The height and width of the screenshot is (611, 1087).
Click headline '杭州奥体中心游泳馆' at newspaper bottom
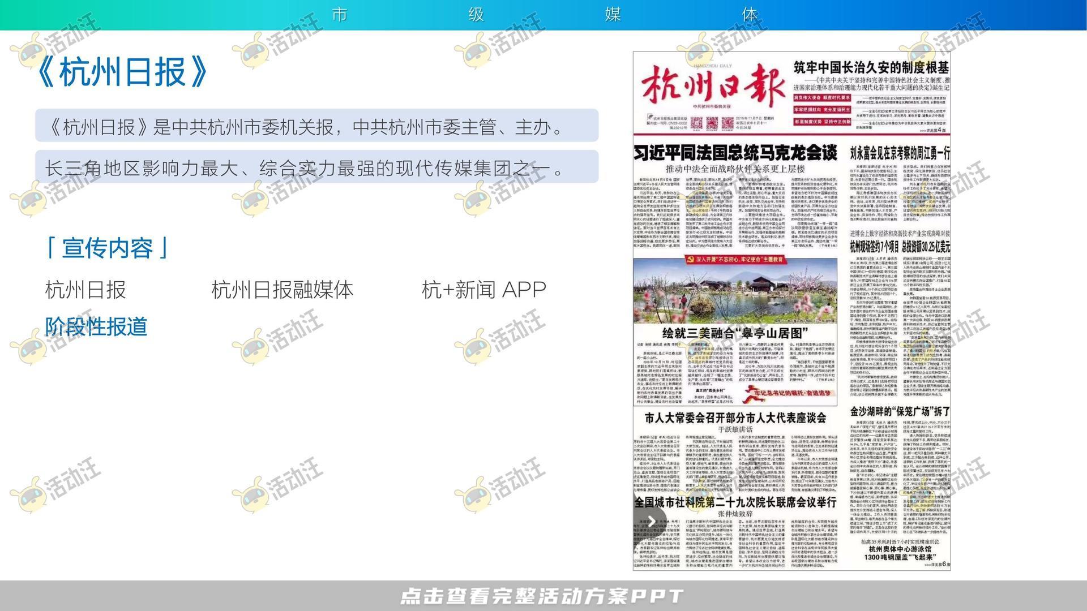[x=900, y=549]
